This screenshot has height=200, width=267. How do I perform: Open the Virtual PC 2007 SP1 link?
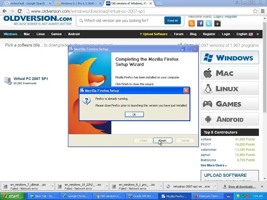pos(31,79)
